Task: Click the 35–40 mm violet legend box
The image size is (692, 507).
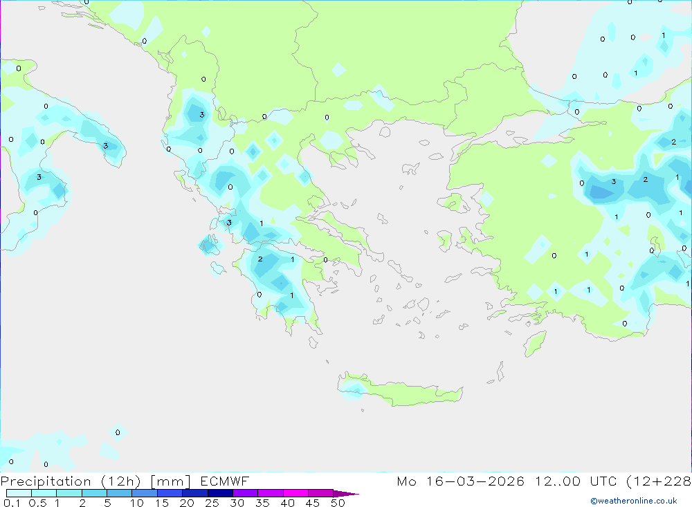Action: [271, 493]
